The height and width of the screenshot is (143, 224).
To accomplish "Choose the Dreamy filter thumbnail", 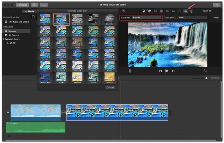I will 93,66.
